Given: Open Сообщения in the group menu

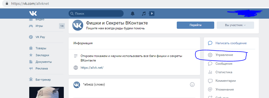Looking at the screenshot, I should click(224, 64).
